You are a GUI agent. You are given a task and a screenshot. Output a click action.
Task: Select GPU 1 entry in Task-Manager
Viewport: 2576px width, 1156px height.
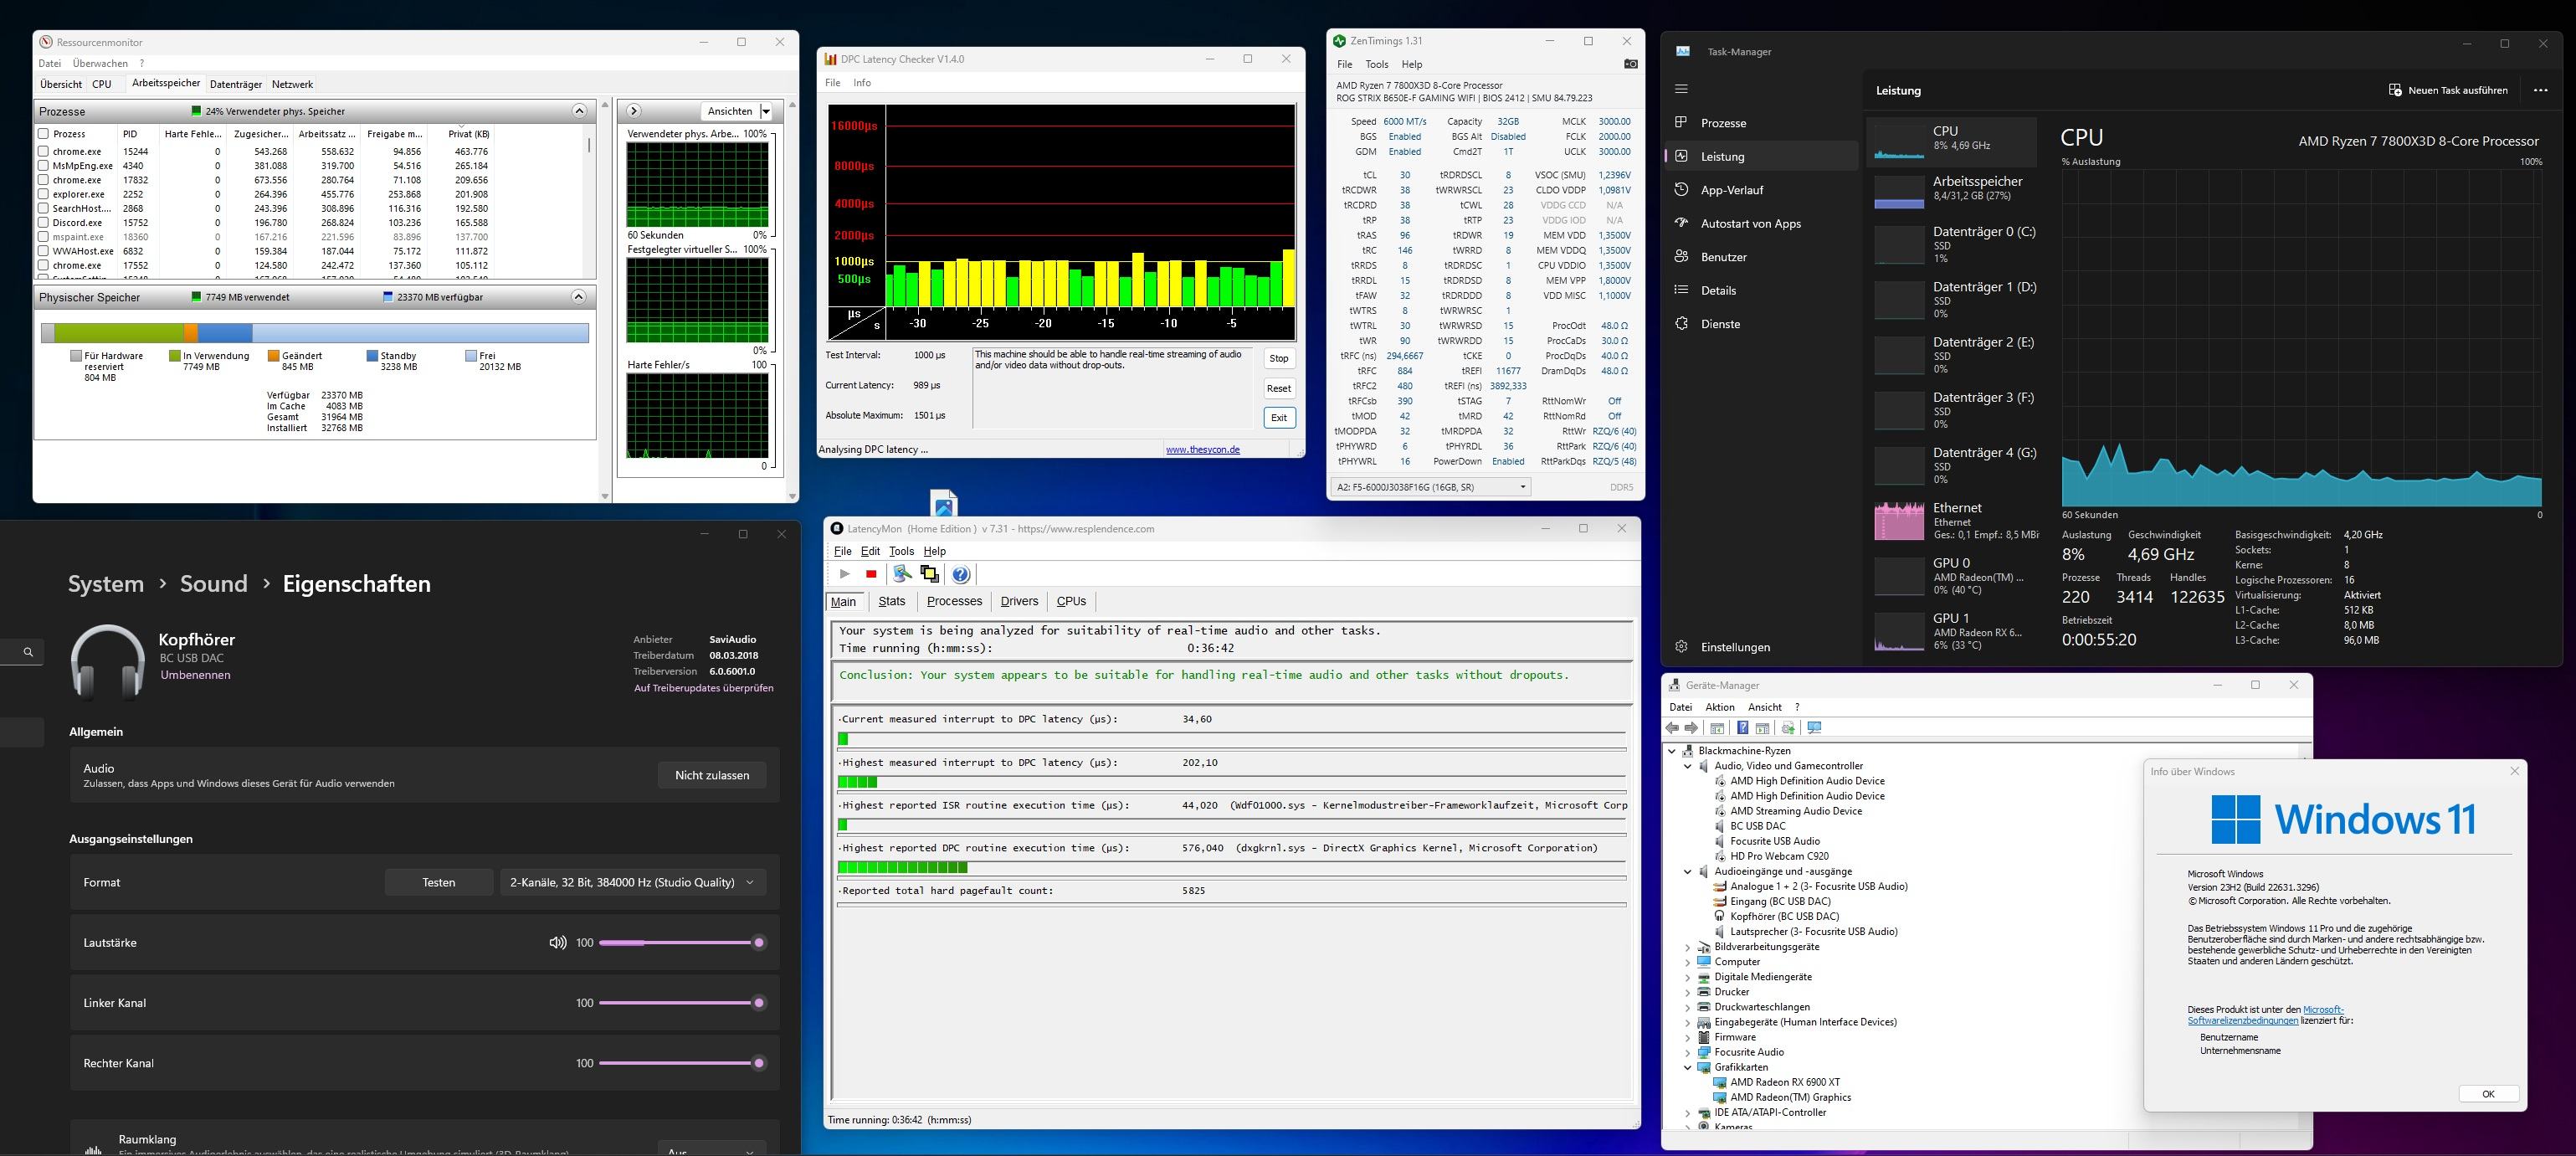point(1951,631)
